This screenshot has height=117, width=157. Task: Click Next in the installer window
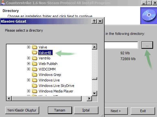116,111
